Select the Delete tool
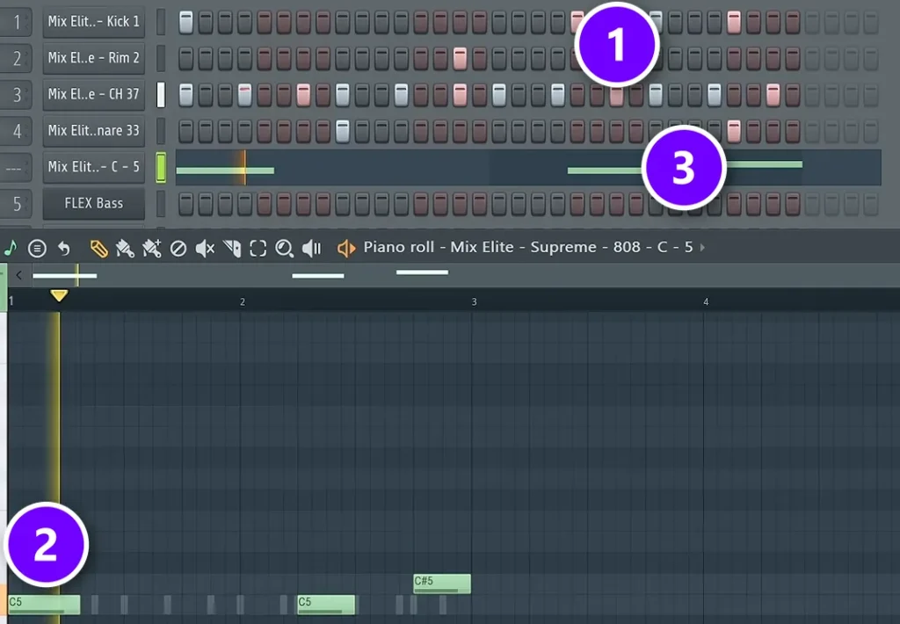Screen dimensions: 900x624 pyautogui.click(x=178, y=249)
